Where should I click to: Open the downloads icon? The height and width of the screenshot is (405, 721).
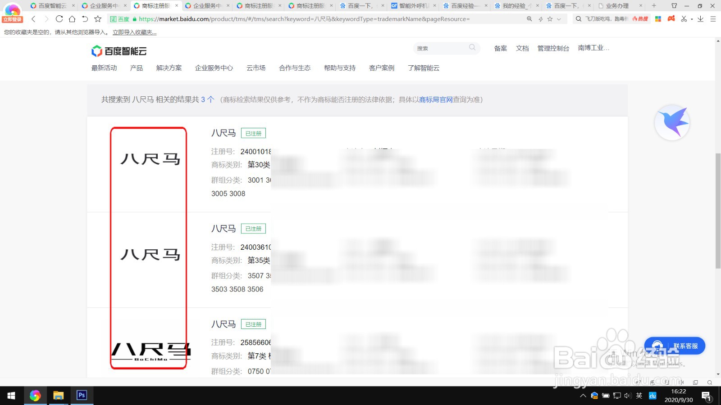700,19
